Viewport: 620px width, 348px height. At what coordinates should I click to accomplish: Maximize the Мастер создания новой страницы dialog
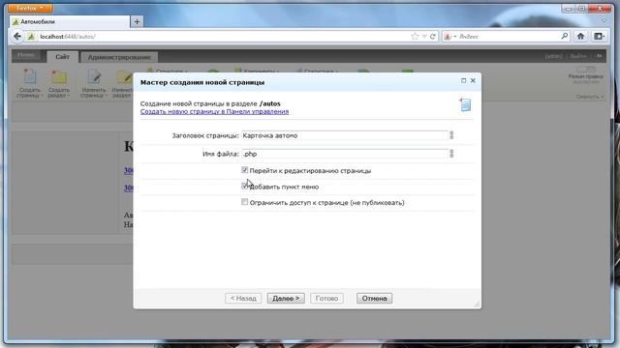[463, 80]
